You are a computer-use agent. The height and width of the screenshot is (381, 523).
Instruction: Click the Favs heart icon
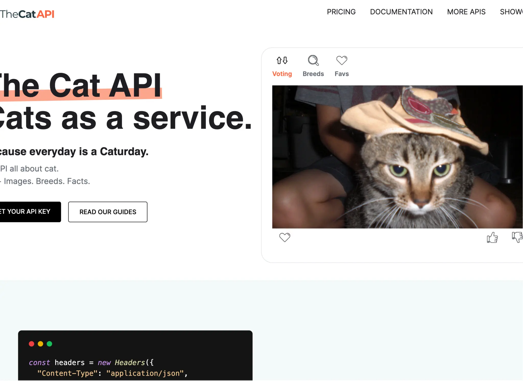341,60
